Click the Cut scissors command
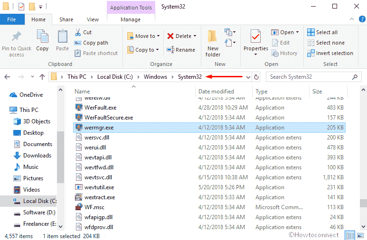Viewport: 367px width, 240px height. click(84, 32)
